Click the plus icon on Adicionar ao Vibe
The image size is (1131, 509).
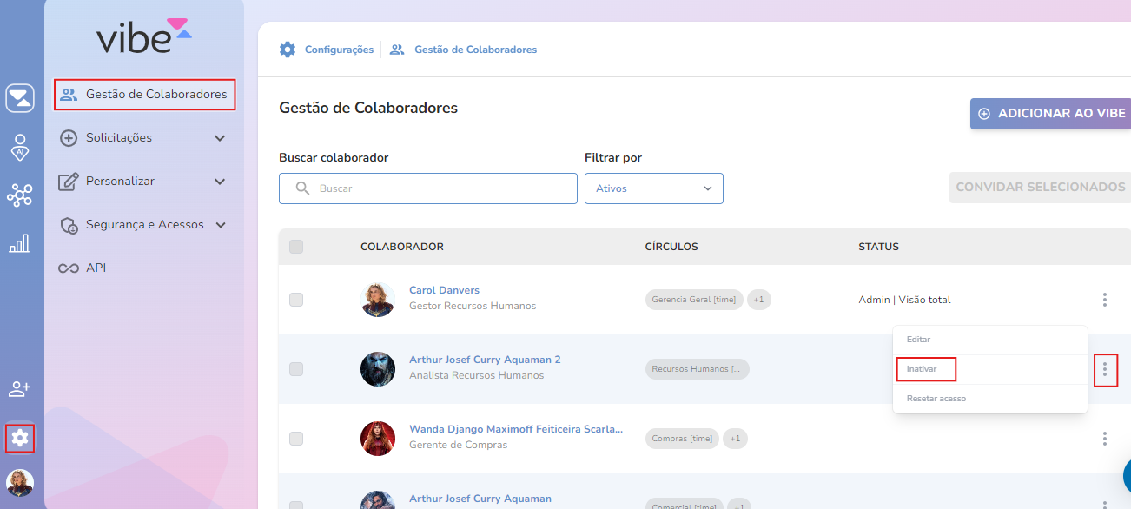point(984,114)
